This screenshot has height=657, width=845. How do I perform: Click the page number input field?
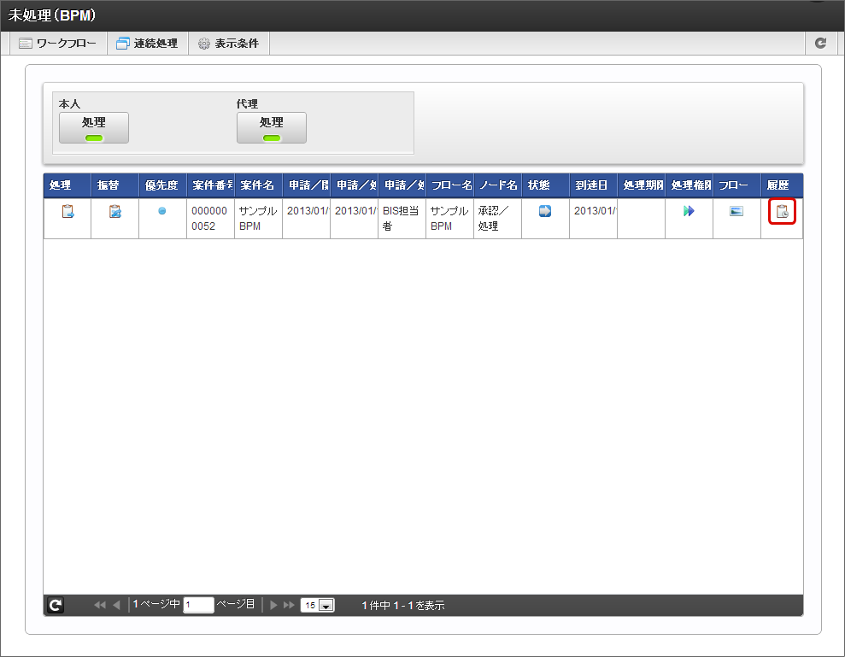(x=198, y=605)
